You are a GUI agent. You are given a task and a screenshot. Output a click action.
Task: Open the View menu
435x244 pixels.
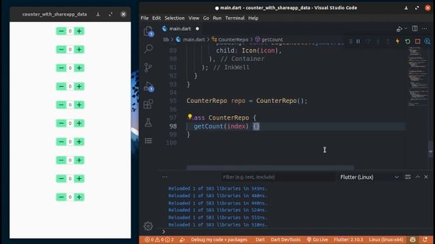tap(194, 18)
